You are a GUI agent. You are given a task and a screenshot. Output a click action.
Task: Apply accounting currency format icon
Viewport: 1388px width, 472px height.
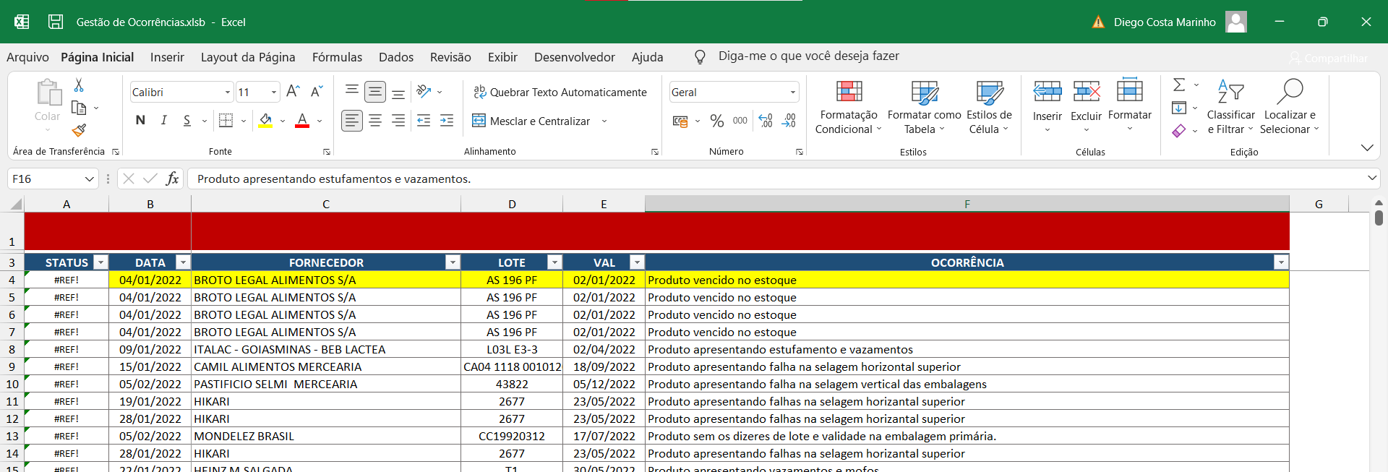pyautogui.click(x=680, y=121)
